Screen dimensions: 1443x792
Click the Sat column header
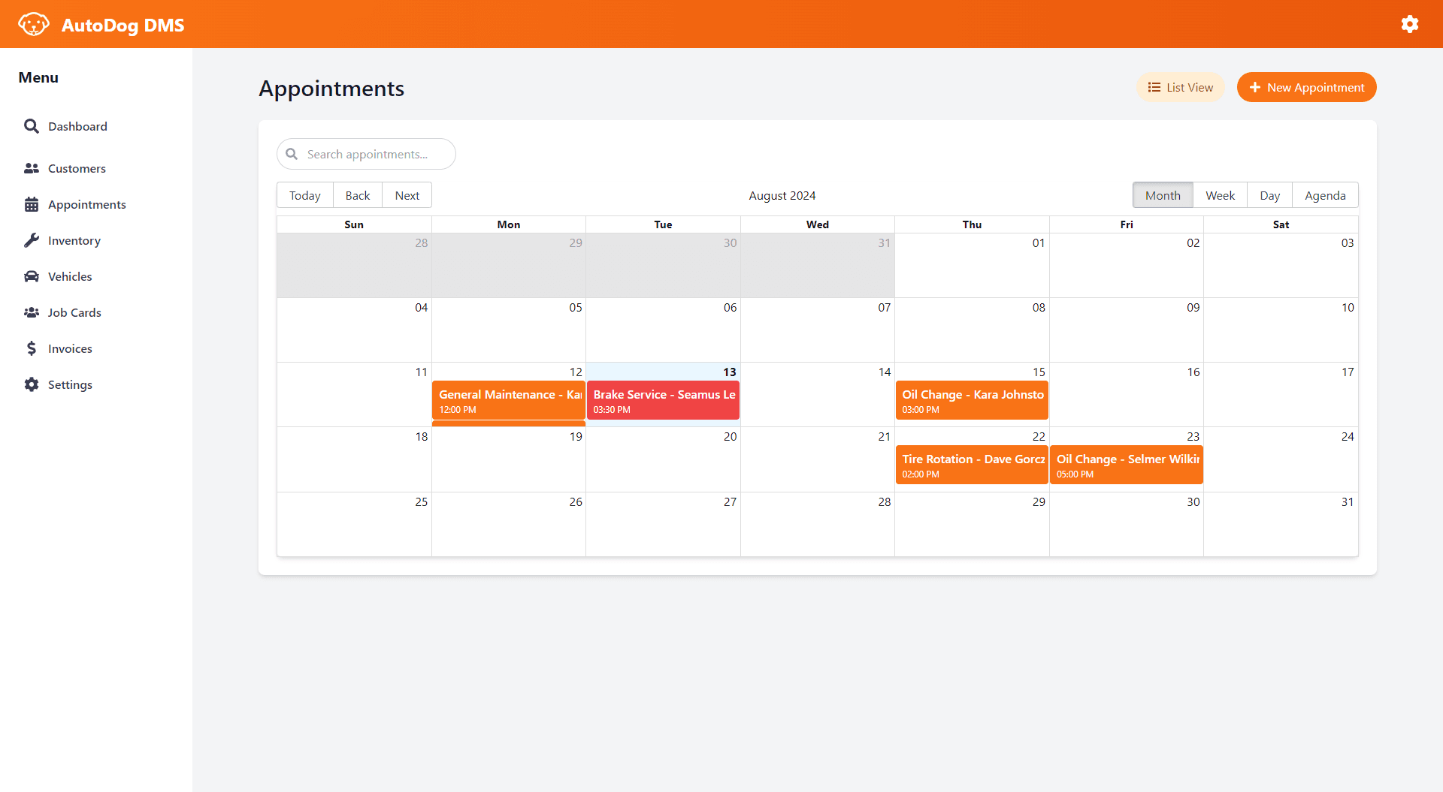[x=1281, y=224]
